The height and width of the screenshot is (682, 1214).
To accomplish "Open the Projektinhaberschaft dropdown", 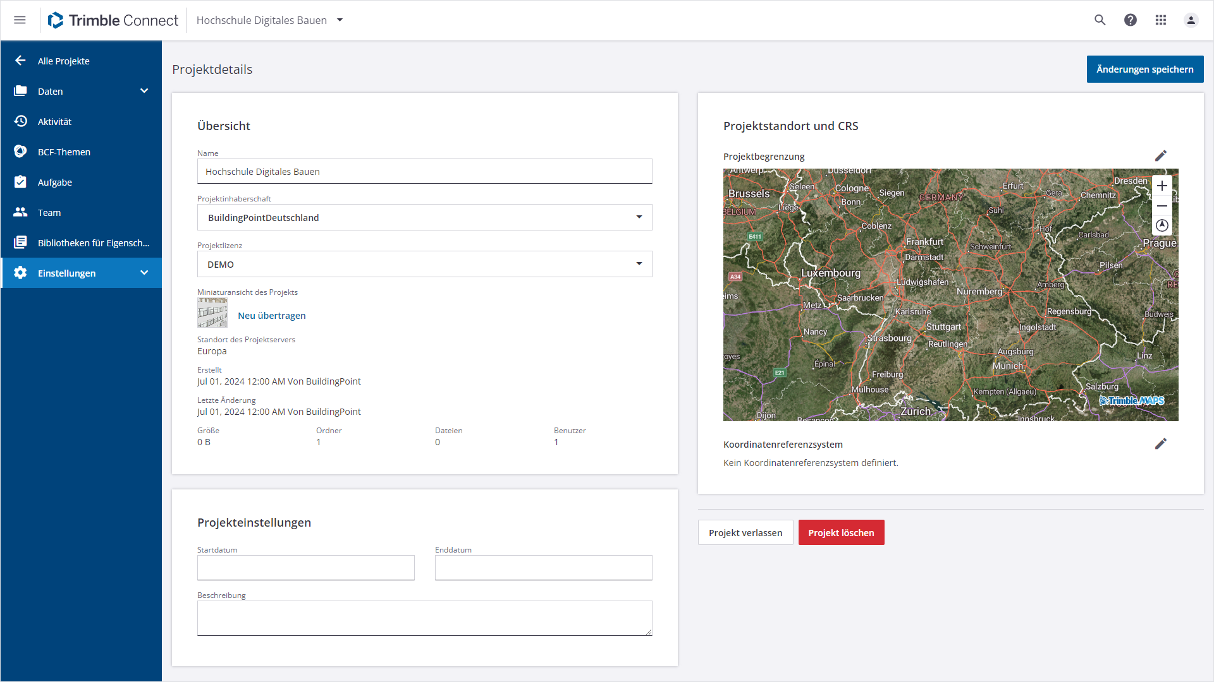I will point(639,217).
